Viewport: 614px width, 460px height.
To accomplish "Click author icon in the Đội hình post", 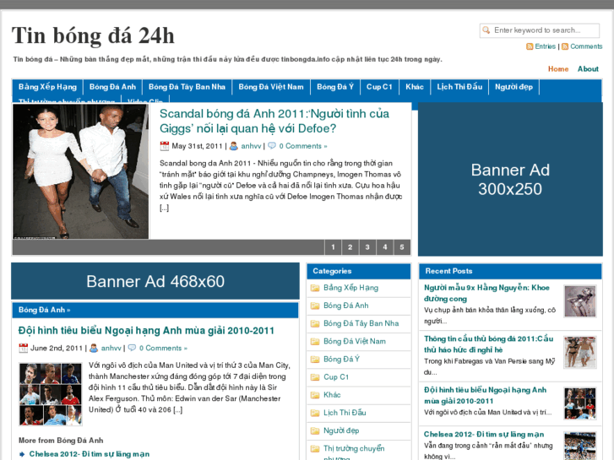I will pyautogui.click(x=94, y=348).
